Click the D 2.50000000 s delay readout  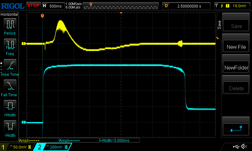186,6
